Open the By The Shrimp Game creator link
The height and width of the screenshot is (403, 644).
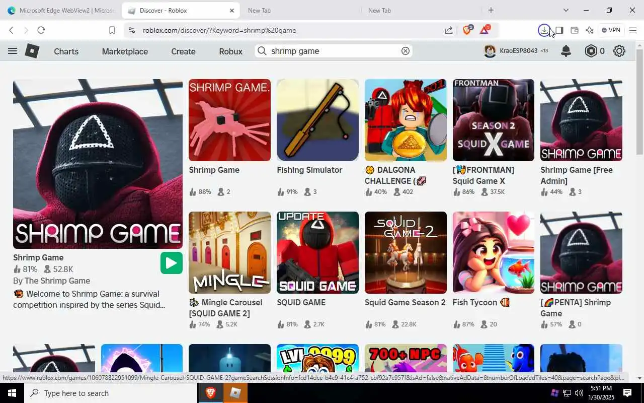pos(51,281)
